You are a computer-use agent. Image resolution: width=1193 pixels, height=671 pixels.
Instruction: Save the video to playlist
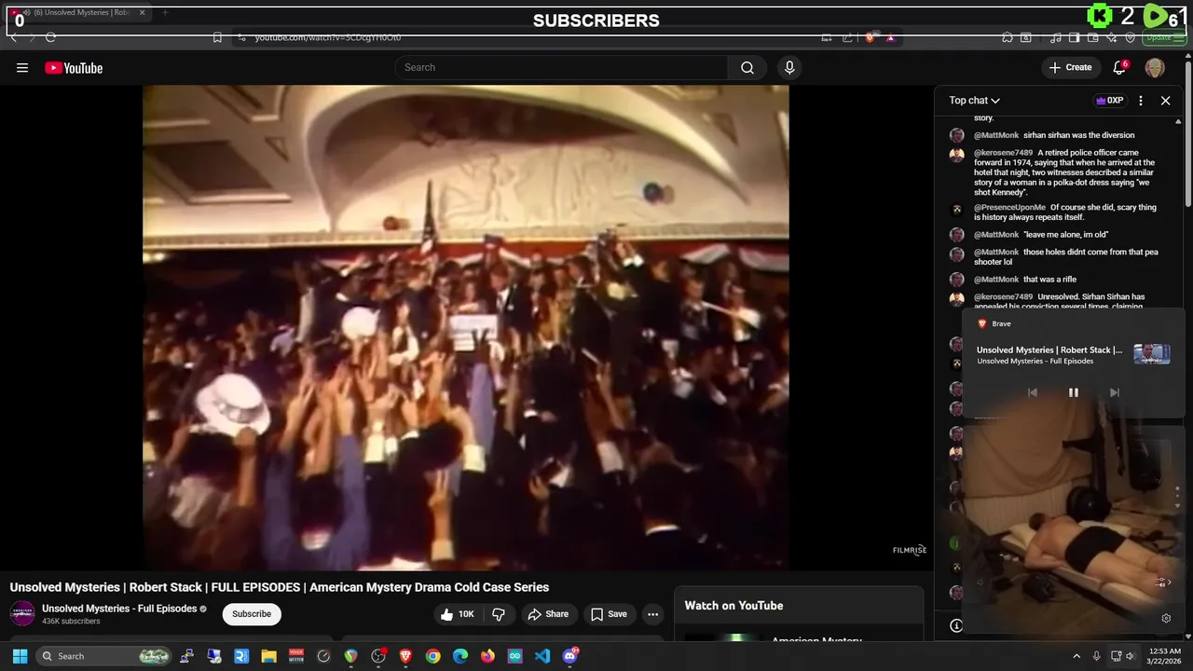[x=609, y=614]
